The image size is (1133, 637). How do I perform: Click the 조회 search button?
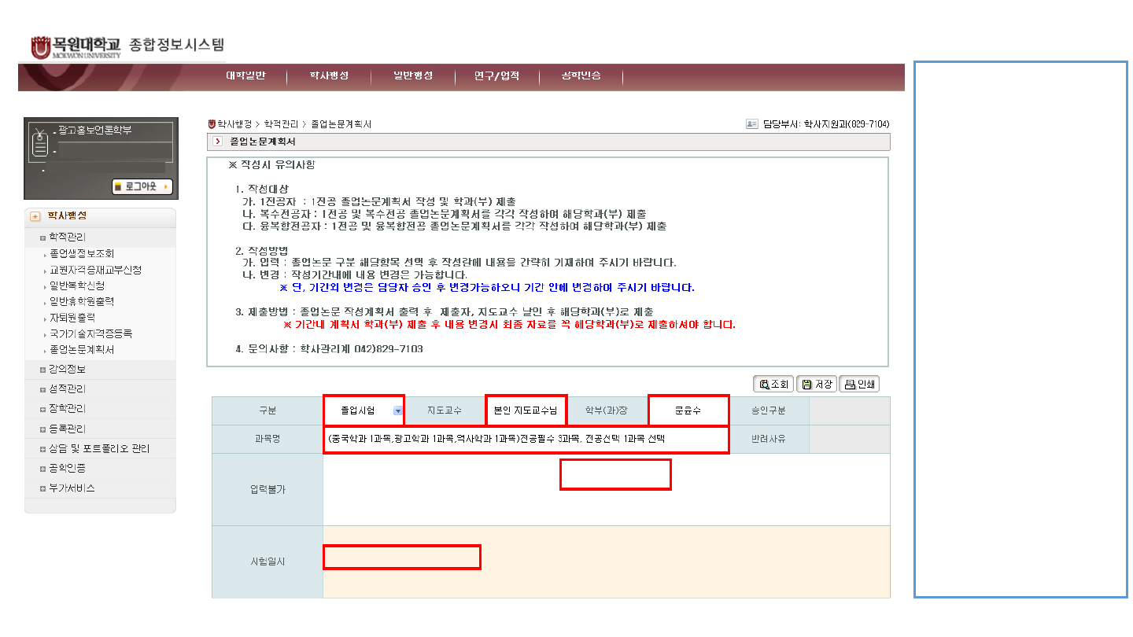(773, 385)
